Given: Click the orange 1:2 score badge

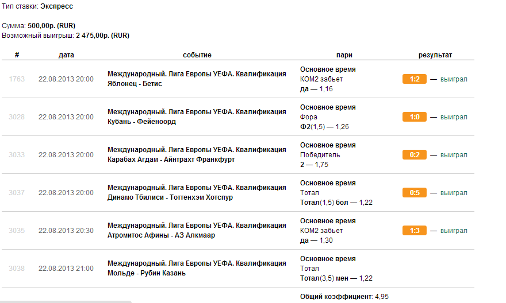Looking at the screenshot, I should click(x=414, y=79).
